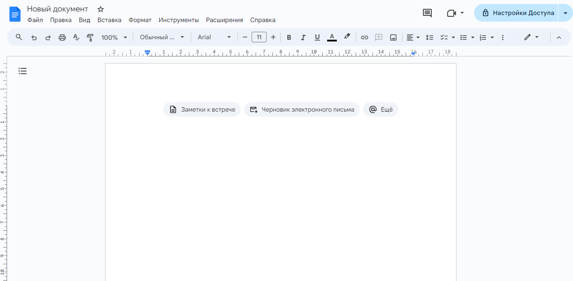Click the Undo icon
573x281 pixels.
(34, 37)
